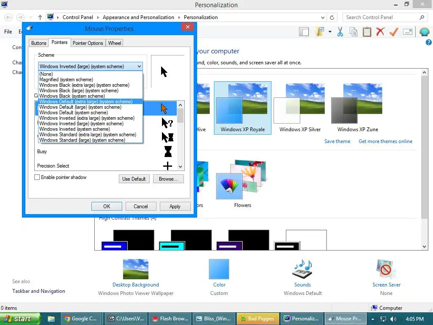
Task: Click the globe icon in the toolbar
Action: pos(424,32)
